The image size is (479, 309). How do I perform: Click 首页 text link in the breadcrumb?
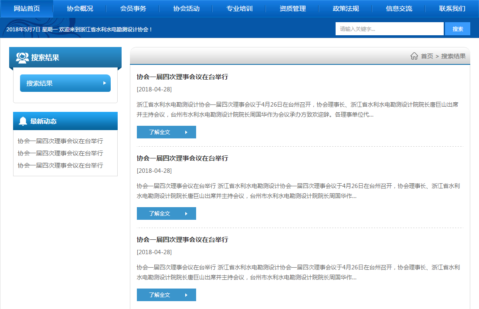[x=427, y=56]
